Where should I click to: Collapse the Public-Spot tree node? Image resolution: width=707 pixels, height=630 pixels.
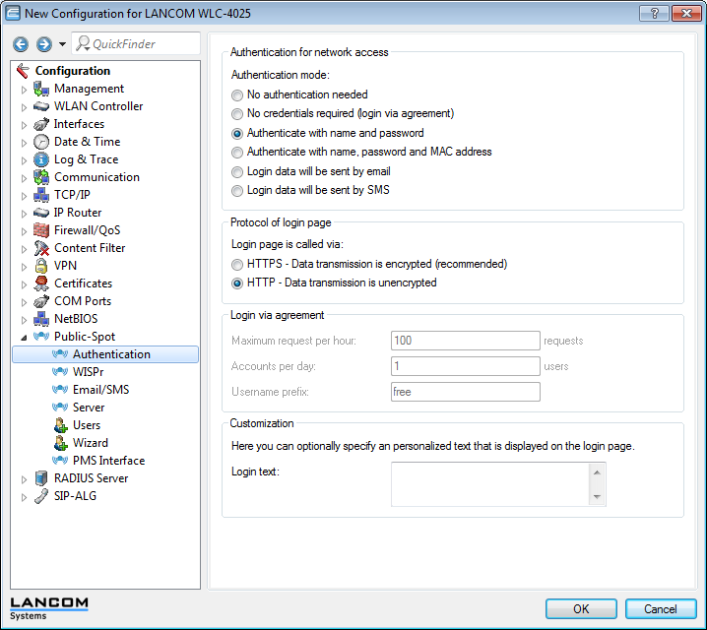(25, 337)
